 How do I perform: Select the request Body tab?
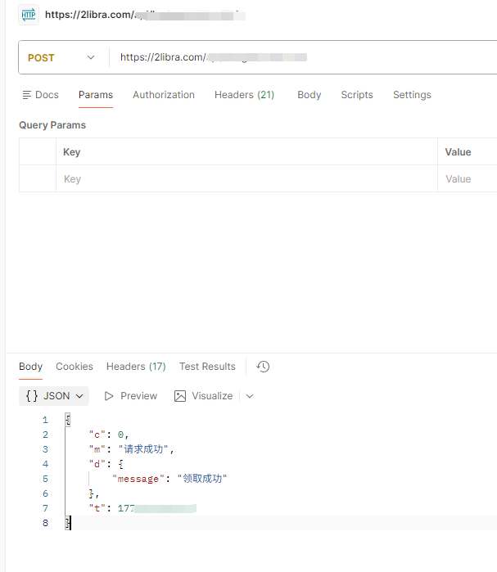(x=309, y=95)
